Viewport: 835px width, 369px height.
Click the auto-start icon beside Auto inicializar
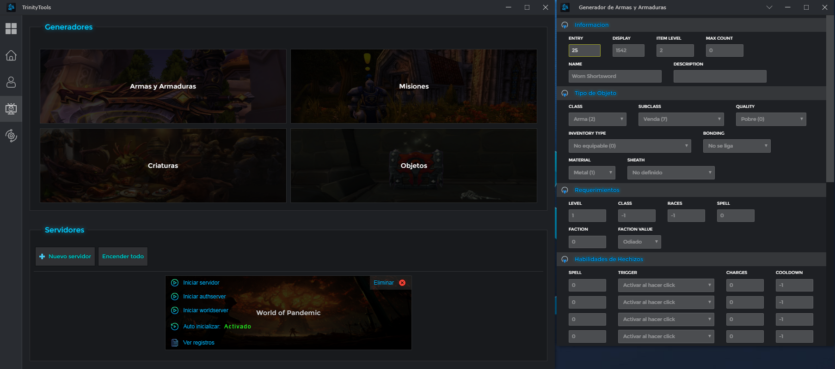coord(175,327)
